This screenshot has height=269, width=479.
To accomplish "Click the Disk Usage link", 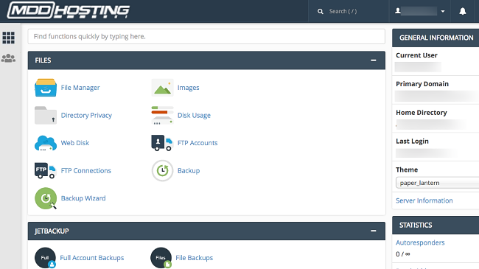I will (x=195, y=115).
